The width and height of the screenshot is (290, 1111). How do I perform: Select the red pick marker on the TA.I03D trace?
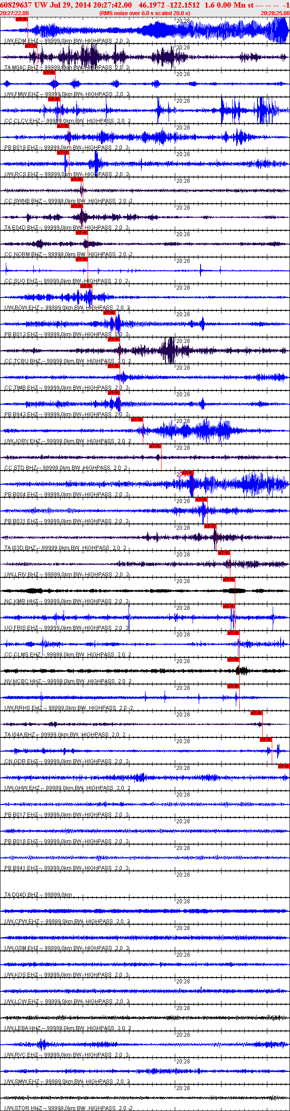(x=210, y=526)
